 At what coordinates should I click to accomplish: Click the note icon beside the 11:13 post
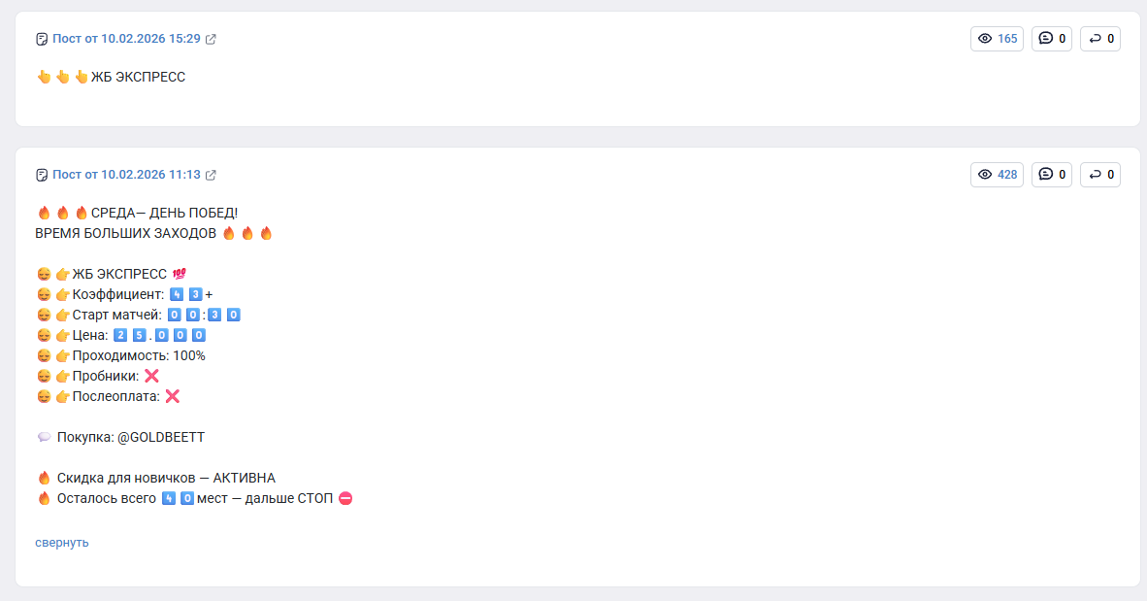(x=42, y=175)
